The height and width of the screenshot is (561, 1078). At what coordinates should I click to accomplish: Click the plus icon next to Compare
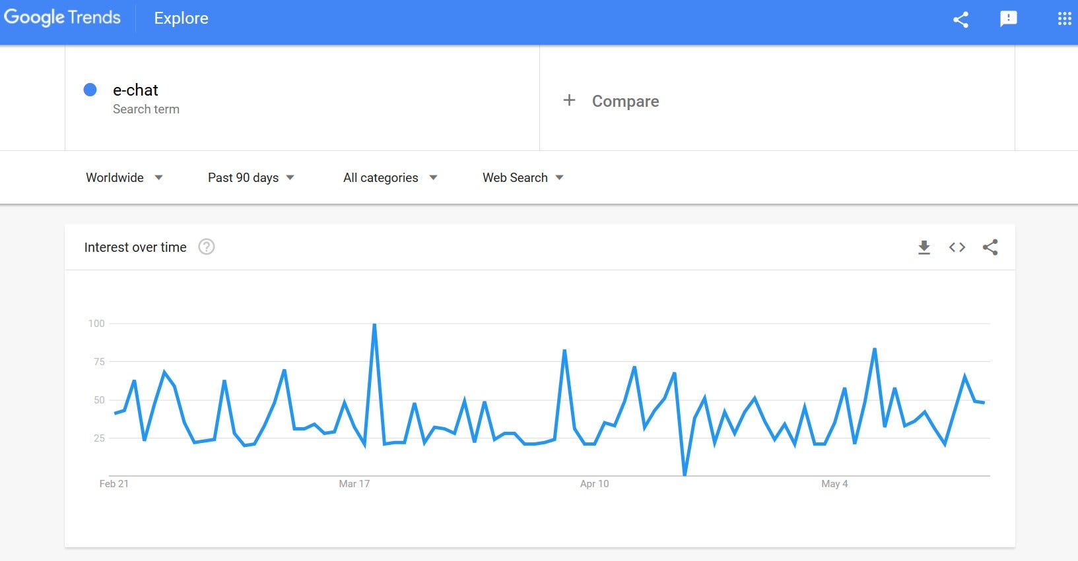click(569, 100)
